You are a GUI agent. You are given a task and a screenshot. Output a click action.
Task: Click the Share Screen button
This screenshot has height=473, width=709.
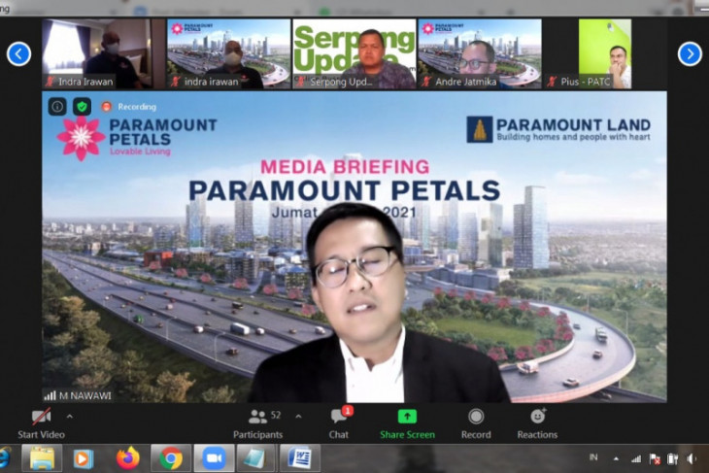(x=407, y=423)
